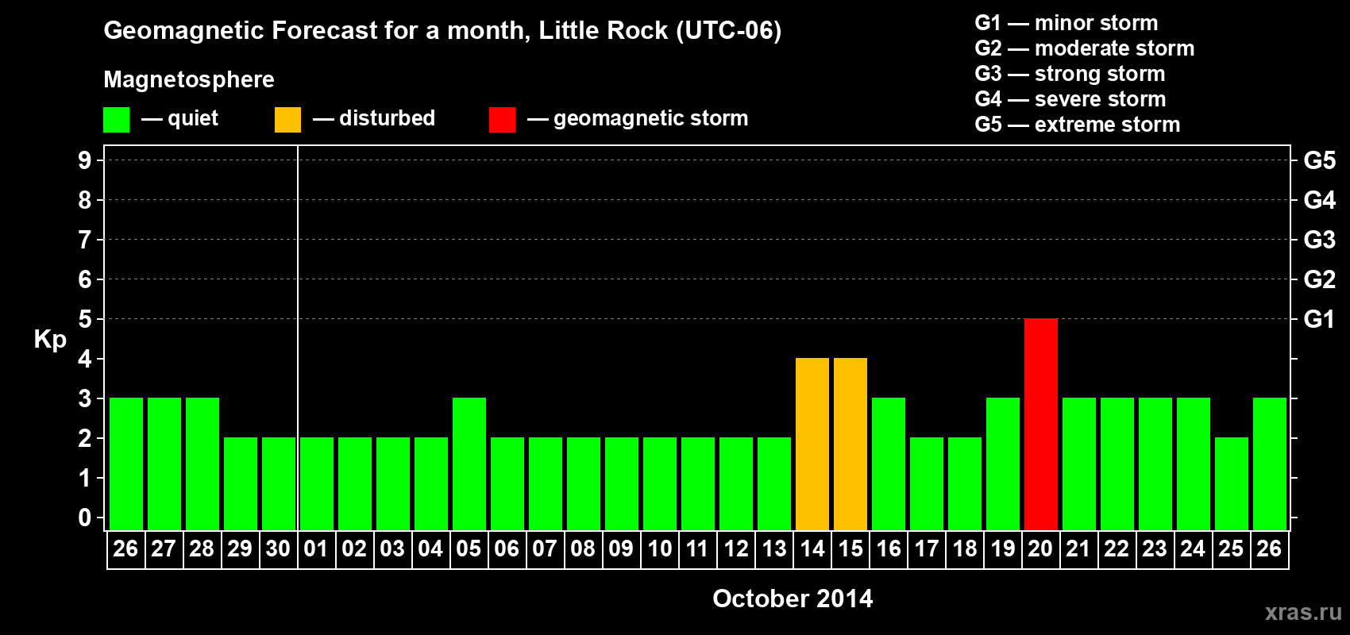Click the right-axis "G4" level label

click(x=1320, y=200)
